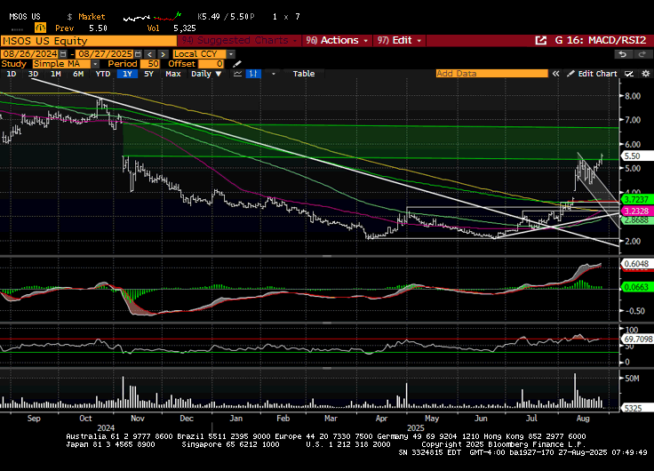The width and height of the screenshot is (654, 471).
Task: Open Daily periodicity dropdown
Action: click(x=206, y=74)
